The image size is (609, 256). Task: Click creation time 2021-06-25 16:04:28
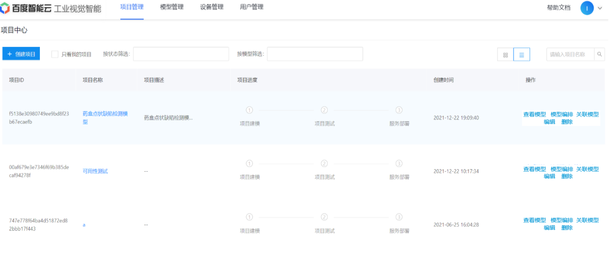pos(456,225)
